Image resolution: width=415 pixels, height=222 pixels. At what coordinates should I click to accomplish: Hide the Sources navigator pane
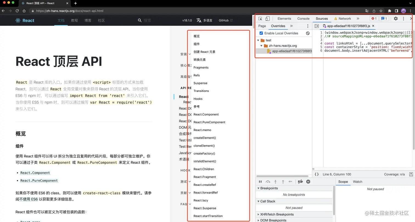(x=316, y=26)
